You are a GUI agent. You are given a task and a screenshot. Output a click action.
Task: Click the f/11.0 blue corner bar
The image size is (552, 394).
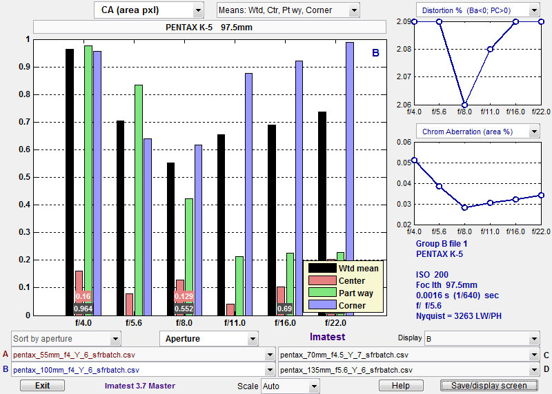coord(248,194)
